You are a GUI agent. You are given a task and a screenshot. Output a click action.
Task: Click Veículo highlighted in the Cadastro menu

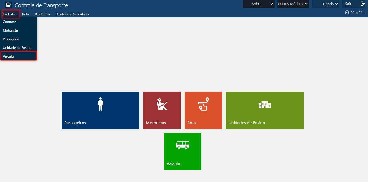pyautogui.click(x=8, y=56)
